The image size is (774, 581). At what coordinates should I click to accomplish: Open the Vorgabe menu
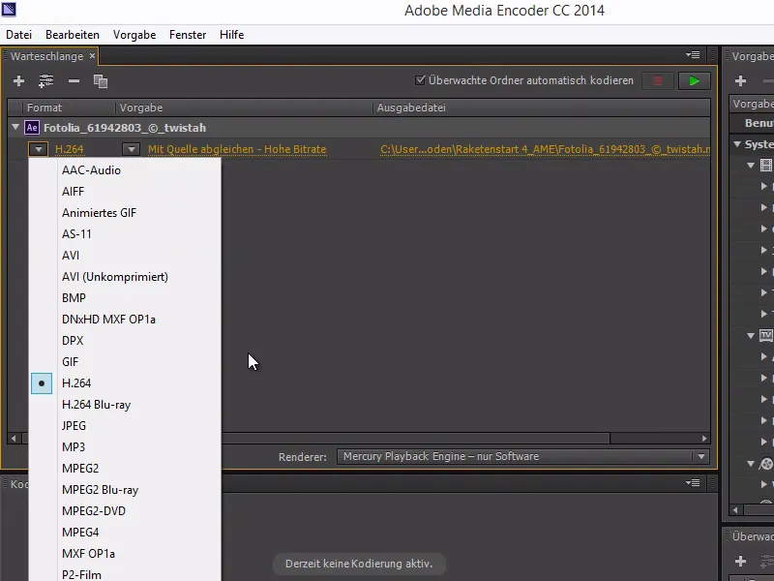click(x=134, y=34)
